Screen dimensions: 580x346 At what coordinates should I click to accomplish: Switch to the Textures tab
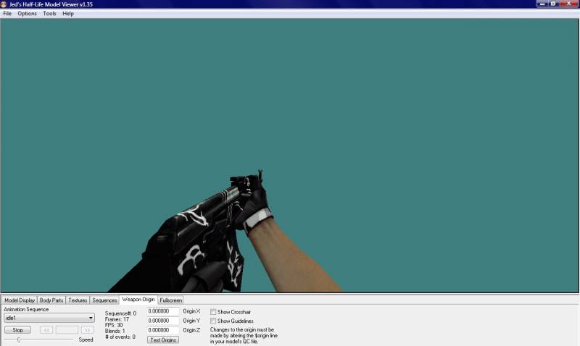coord(78,300)
